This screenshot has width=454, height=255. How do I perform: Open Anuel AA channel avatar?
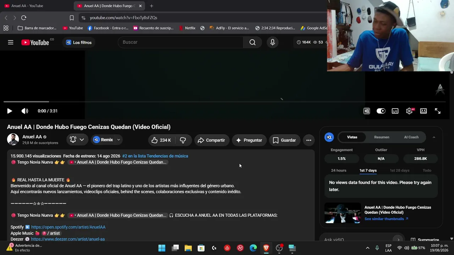click(x=13, y=140)
